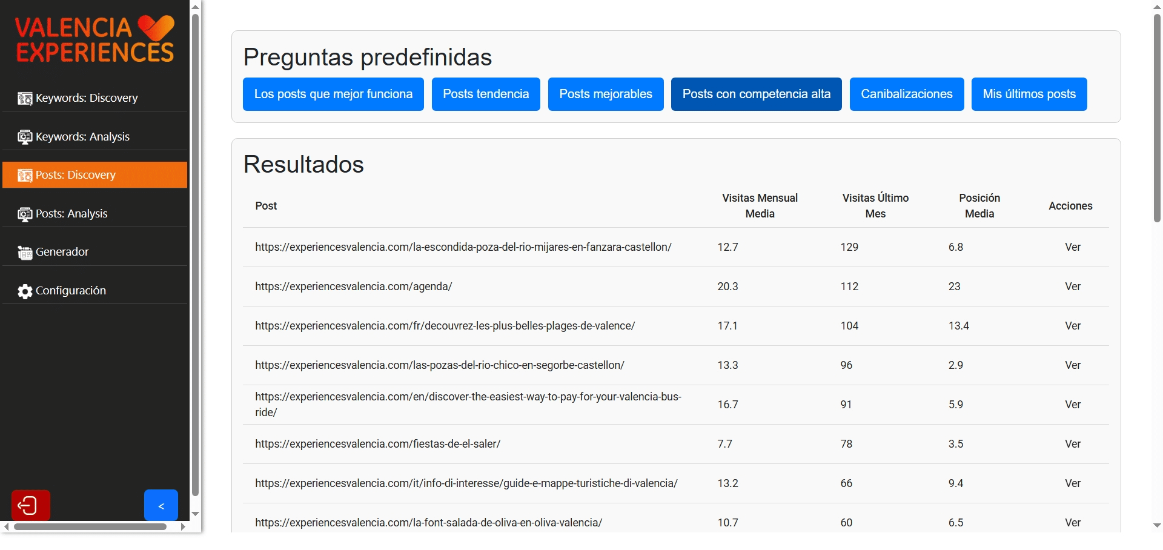Open the Generador menu item
This screenshot has height=550, width=1163.
click(x=62, y=252)
